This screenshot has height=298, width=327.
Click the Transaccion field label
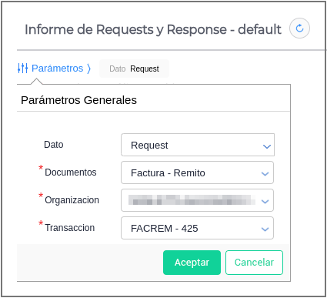[x=70, y=228]
